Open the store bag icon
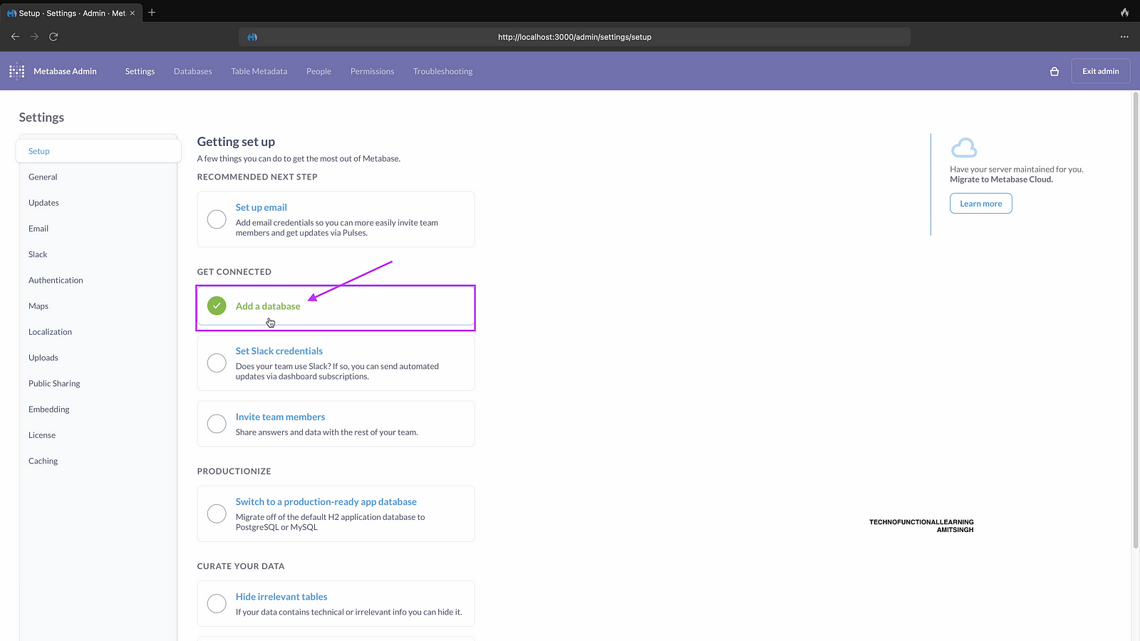 tap(1054, 71)
